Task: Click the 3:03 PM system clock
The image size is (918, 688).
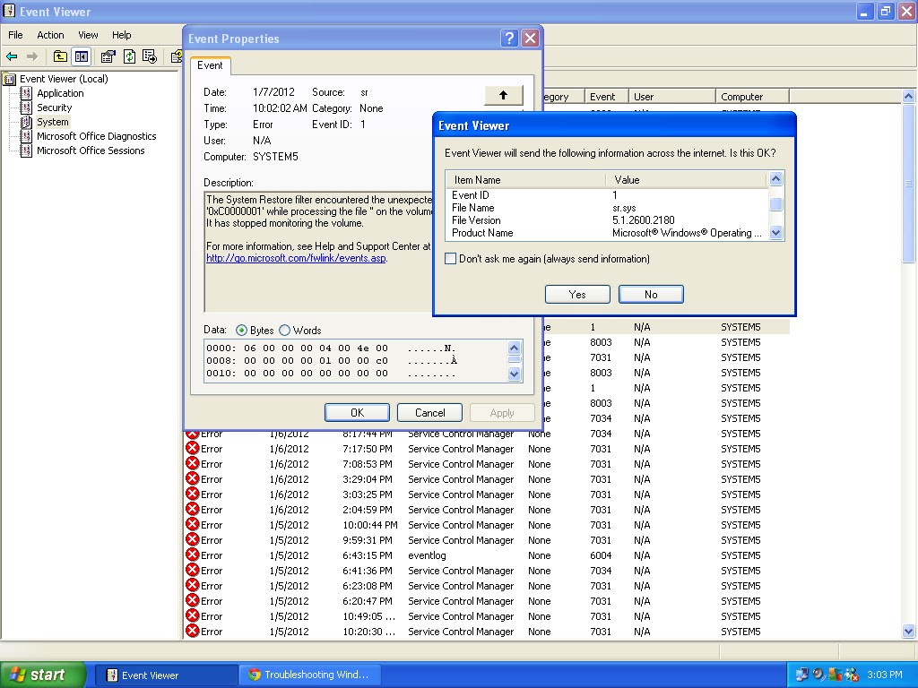Action: click(885, 675)
